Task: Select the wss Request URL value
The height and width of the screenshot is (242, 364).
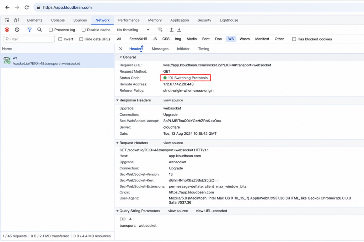Action: (217, 65)
